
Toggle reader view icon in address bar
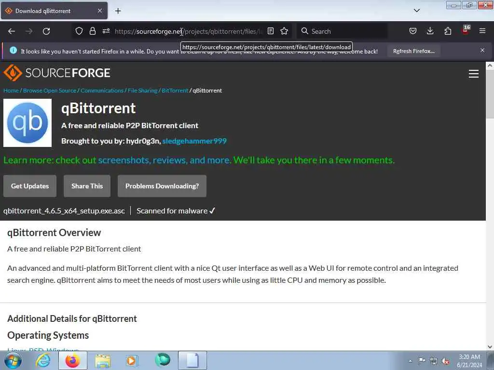pyautogui.click(x=271, y=31)
